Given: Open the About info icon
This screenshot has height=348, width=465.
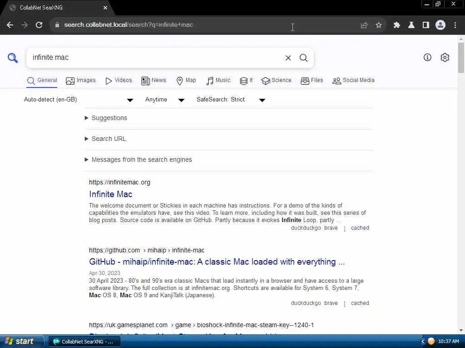Looking at the screenshot, I should pos(427,58).
